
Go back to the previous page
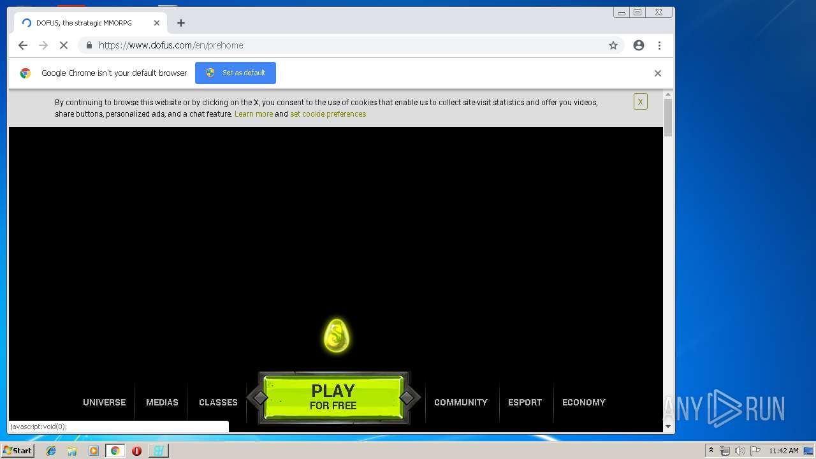(23, 45)
